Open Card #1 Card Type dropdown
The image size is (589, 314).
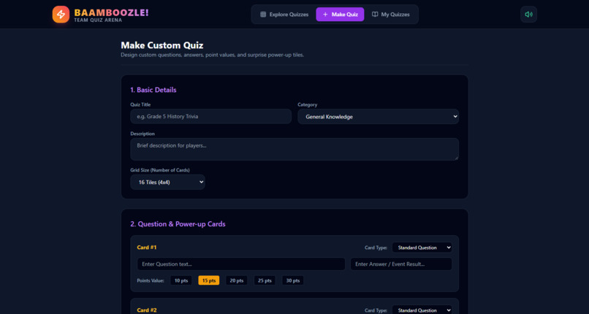point(422,248)
